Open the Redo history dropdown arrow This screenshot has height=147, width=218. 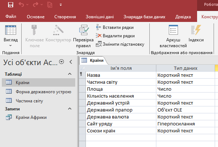point(42,5)
